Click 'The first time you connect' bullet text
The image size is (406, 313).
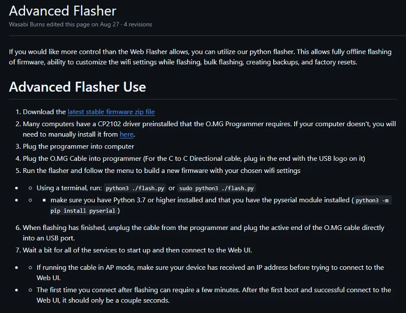click(x=214, y=295)
